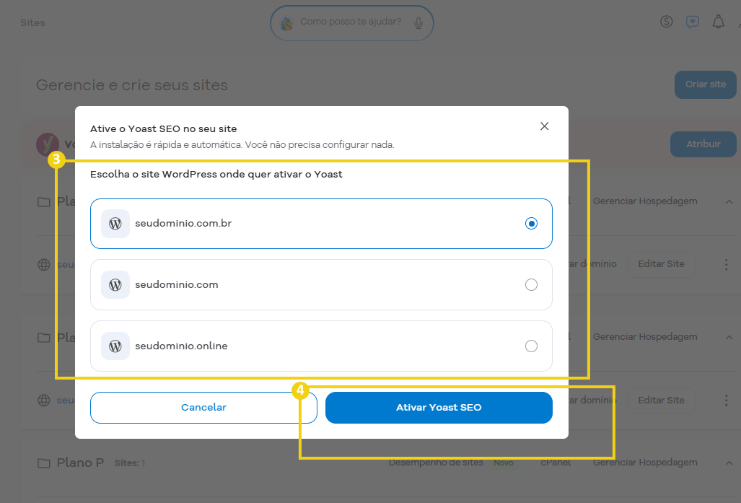The width and height of the screenshot is (741, 503).
Task: Click the seudominio.com.br site option card
Action: pyautogui.click(x=321, y=224)
